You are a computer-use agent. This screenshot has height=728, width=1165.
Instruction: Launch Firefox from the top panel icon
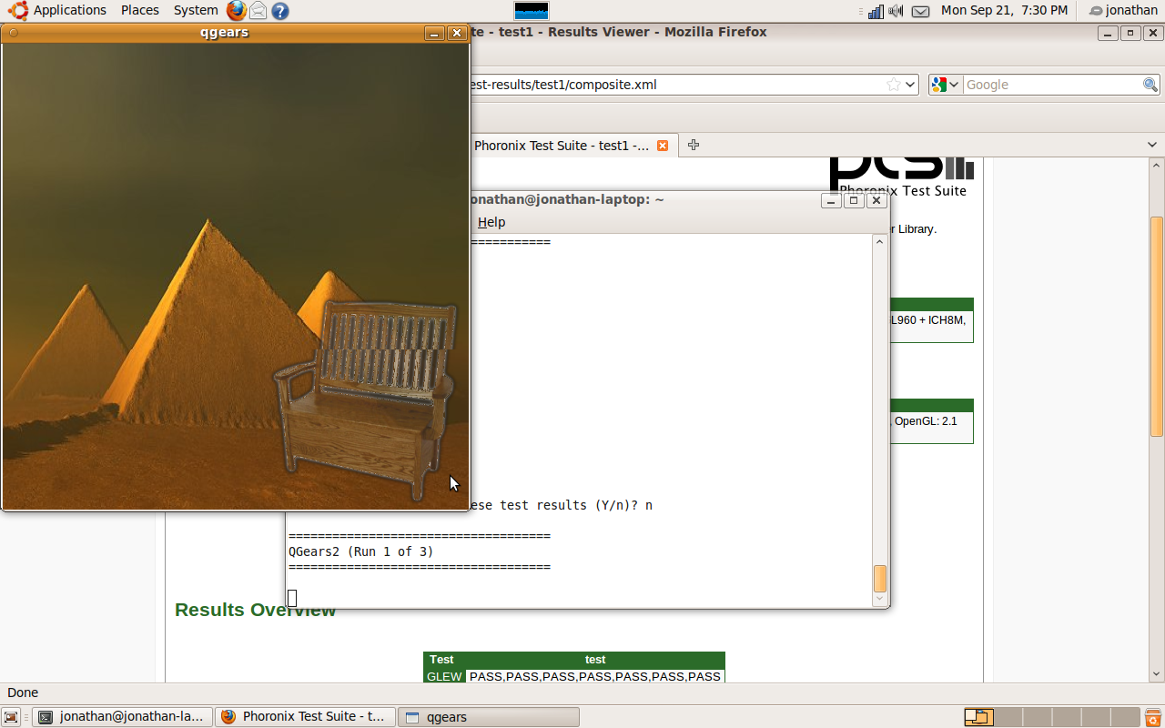237,11
